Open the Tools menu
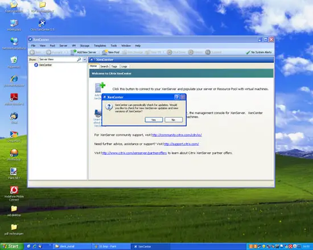This screenshot has height=250, width=313. 114,45
